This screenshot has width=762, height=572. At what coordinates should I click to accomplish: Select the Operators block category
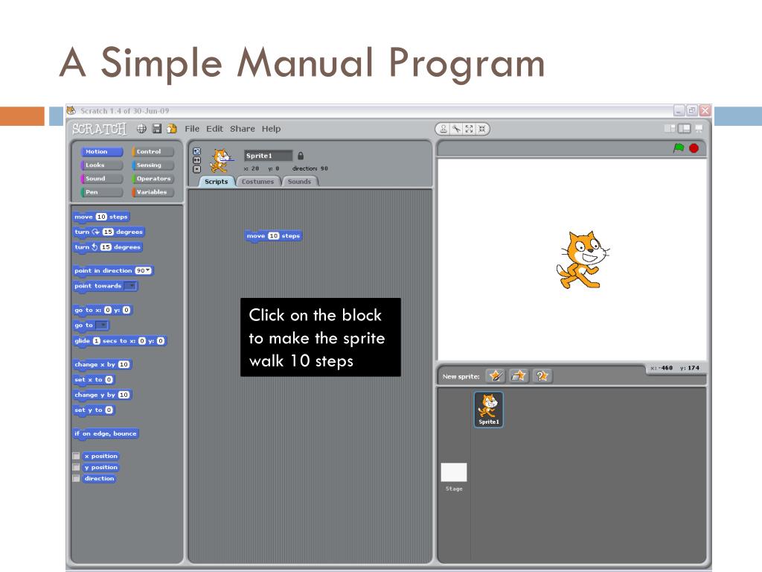pyautogui.click(x=153, y=179)
